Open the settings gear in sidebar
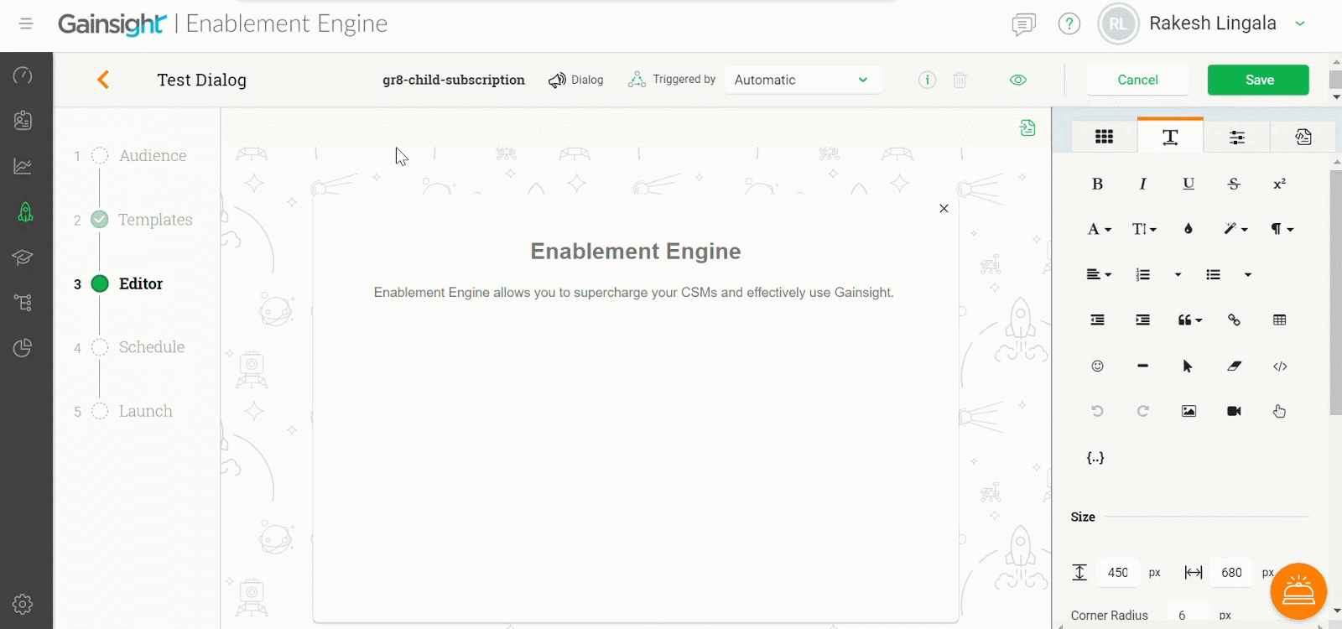 pos(23,604)
